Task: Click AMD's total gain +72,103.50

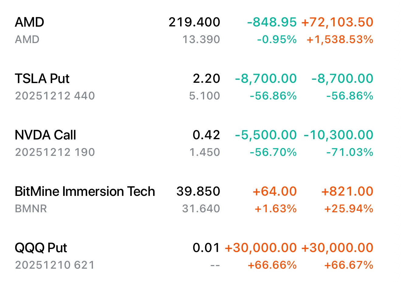Action: 337,22
